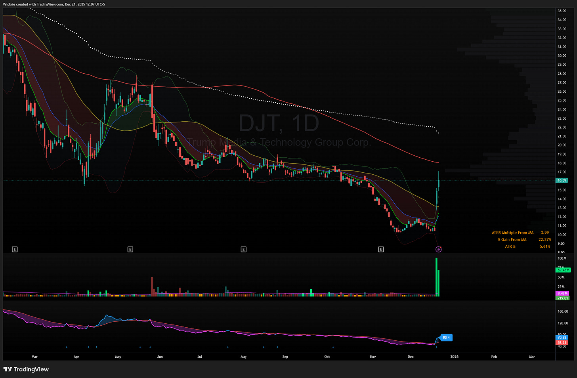Click the green volume label 69.46M
This screenshot has height=378, width=577.
point(563,270)
